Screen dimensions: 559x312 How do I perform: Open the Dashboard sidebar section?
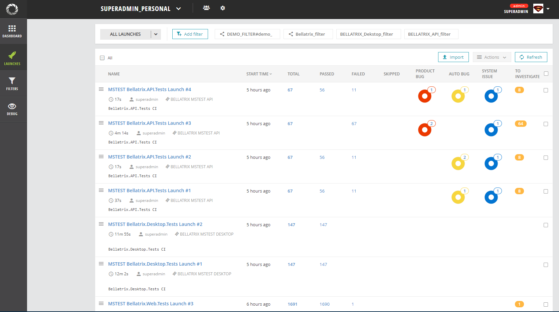coord(12,31)
